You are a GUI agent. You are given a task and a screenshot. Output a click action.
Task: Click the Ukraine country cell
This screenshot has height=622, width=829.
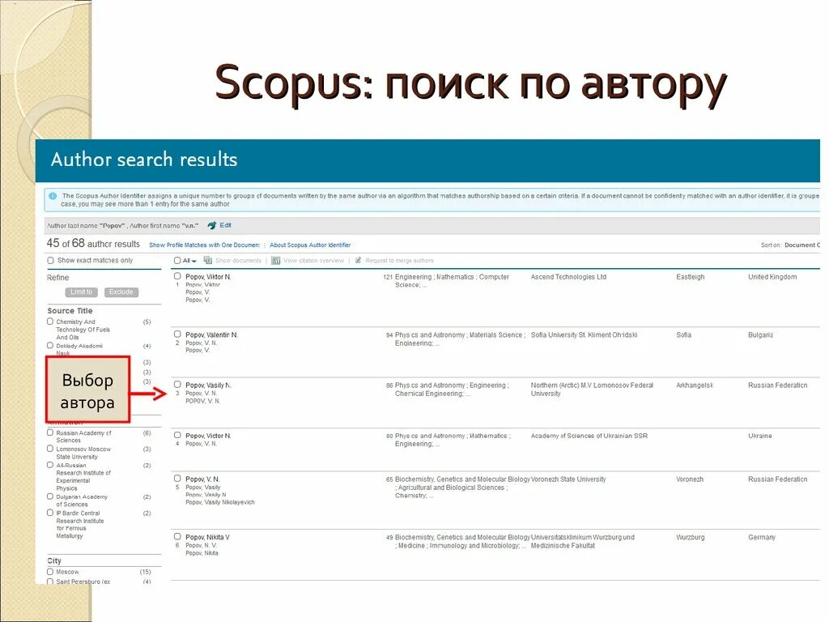(x=759, y=436)
